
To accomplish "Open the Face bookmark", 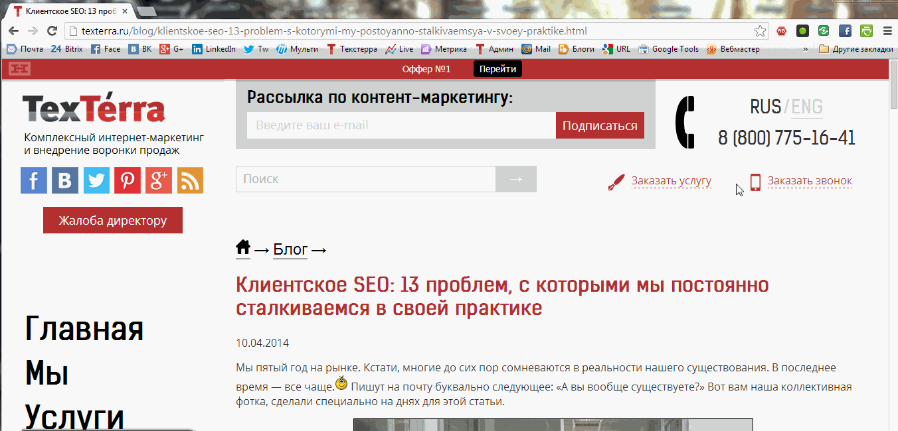I will (x=106, y=49).
